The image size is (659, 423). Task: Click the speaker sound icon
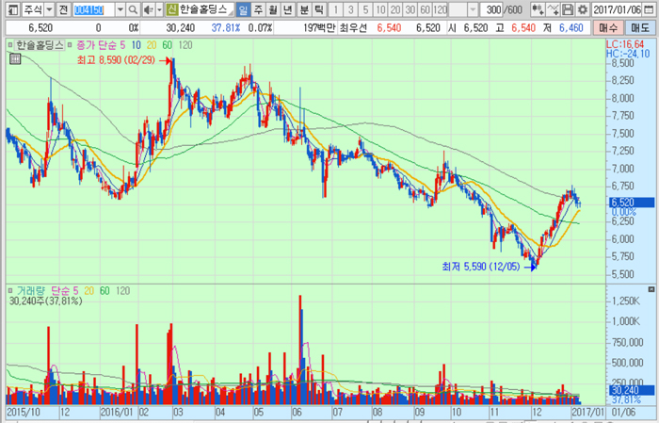[x=147, y=9]
